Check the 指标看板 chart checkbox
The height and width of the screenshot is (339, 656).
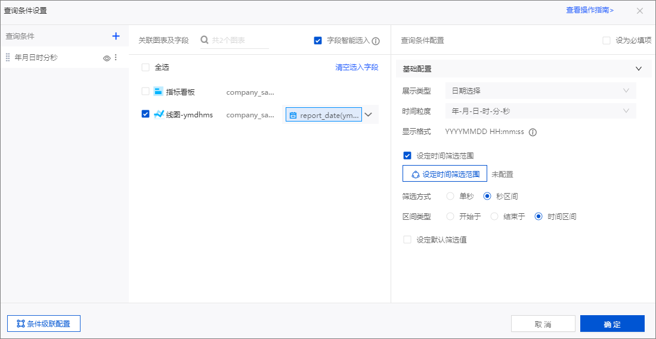coord(146,92)
